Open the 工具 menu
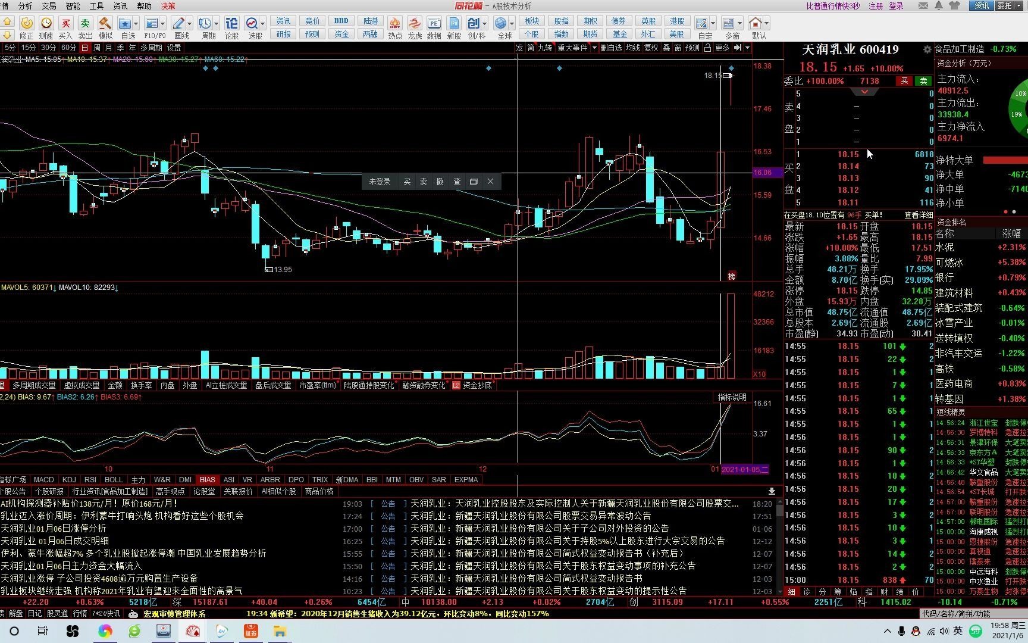 pyautogui.click(x=97, y=6)
